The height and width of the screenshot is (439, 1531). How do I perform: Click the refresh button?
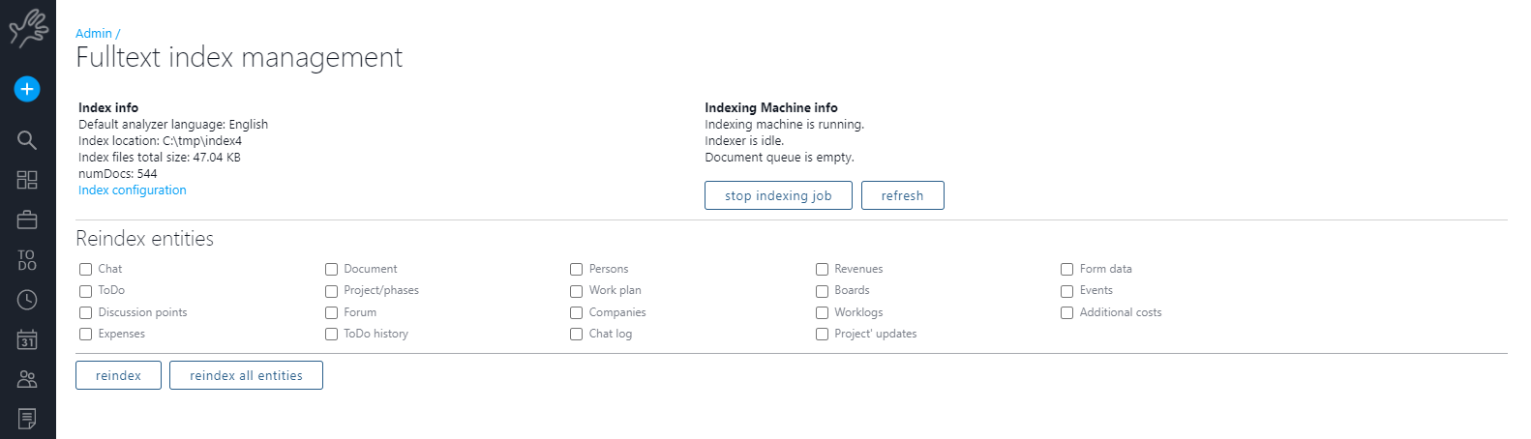click(x=902, y=195)
